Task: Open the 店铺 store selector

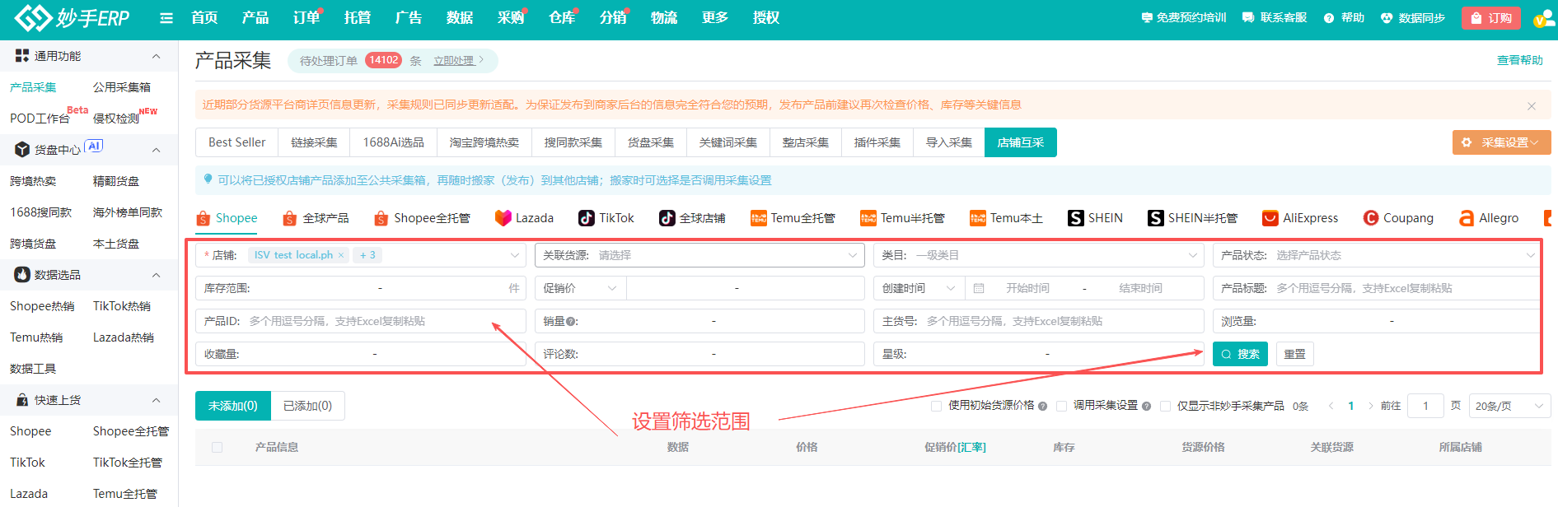Action: 360,255
